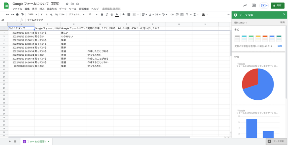
Task: Open the name box dropdown
Action: click(x=16, y=20)
